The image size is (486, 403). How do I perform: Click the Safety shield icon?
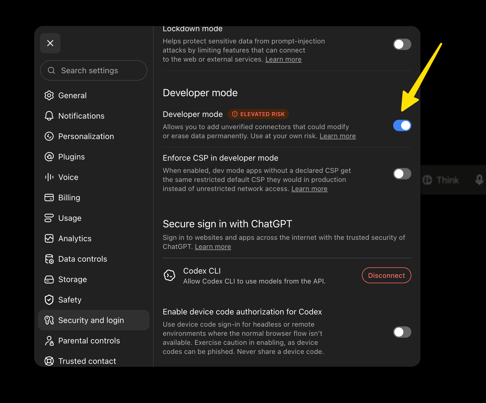pos(49,300)
